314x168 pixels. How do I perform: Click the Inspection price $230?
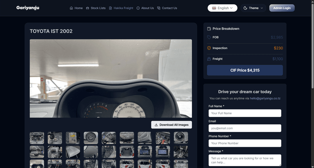click(x=278, y=48)
